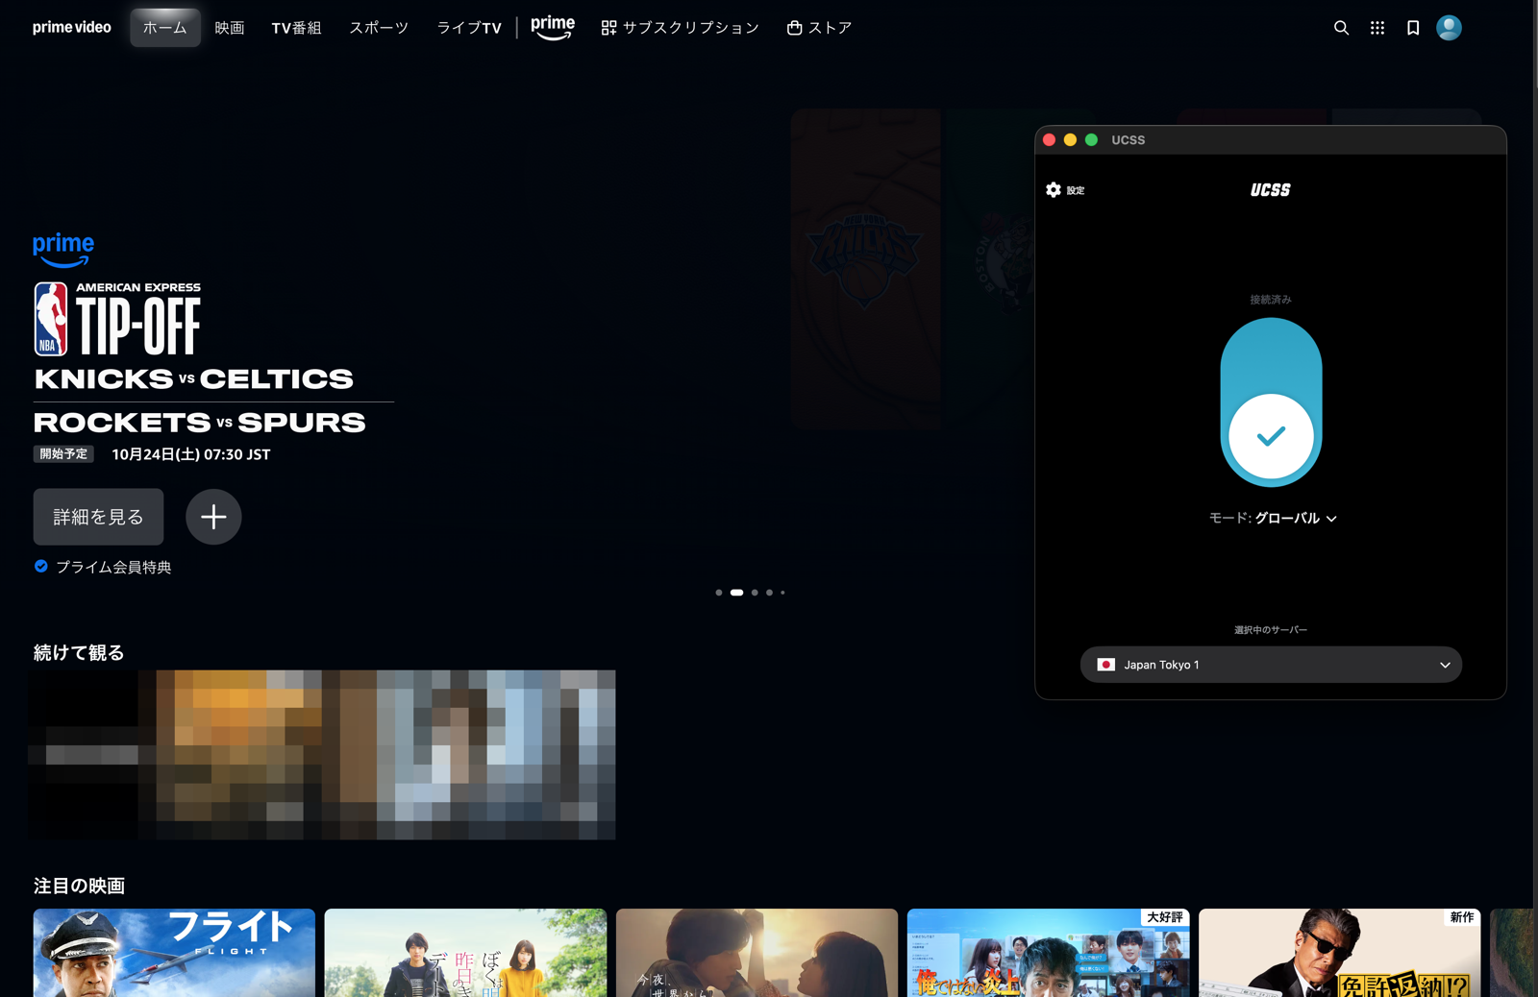Image resolution: width=1538 pixels, height=997 pixels.
Task: Open the blurred 続けて観る thumbnail
Action: click(322, 755)
